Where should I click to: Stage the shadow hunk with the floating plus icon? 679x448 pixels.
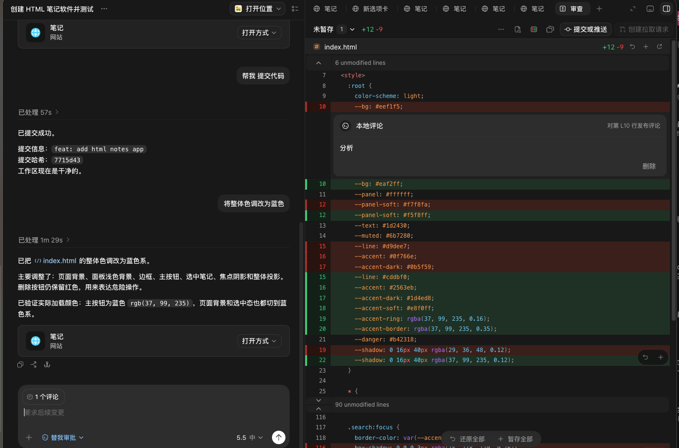tap(661, 357)
